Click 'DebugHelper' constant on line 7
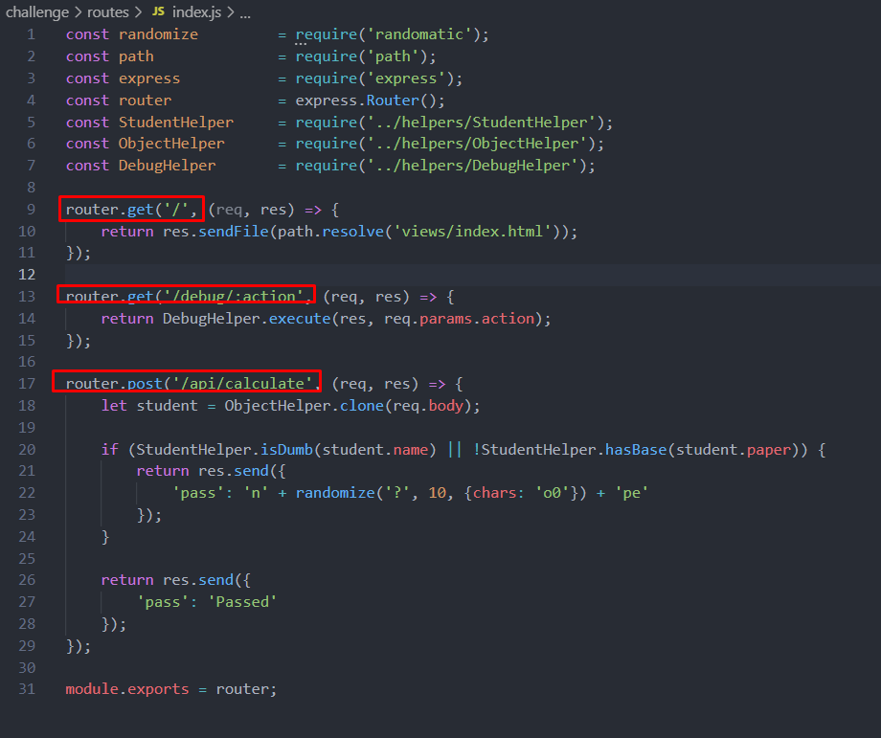This screenshot has width=881, height=738. click(167, 166)
